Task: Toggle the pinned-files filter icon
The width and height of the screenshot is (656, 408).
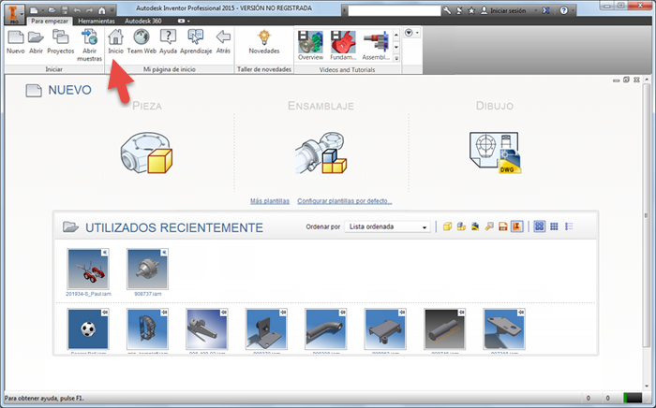Action: pyautogui.click(x=517, y=226)
